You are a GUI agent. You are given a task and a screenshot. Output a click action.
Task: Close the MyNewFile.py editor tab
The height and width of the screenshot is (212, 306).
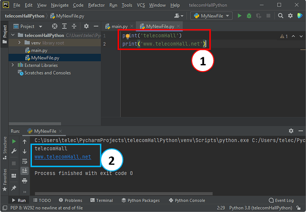tap(178, 26)
